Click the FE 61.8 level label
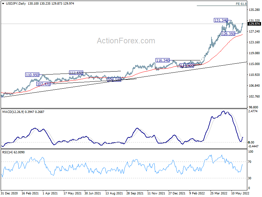The image size is (262, 197). (241, 4)
